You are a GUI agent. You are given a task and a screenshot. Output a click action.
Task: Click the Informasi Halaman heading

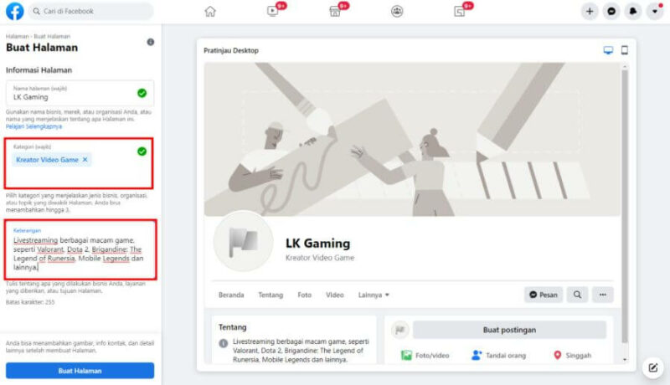(39, 70)
